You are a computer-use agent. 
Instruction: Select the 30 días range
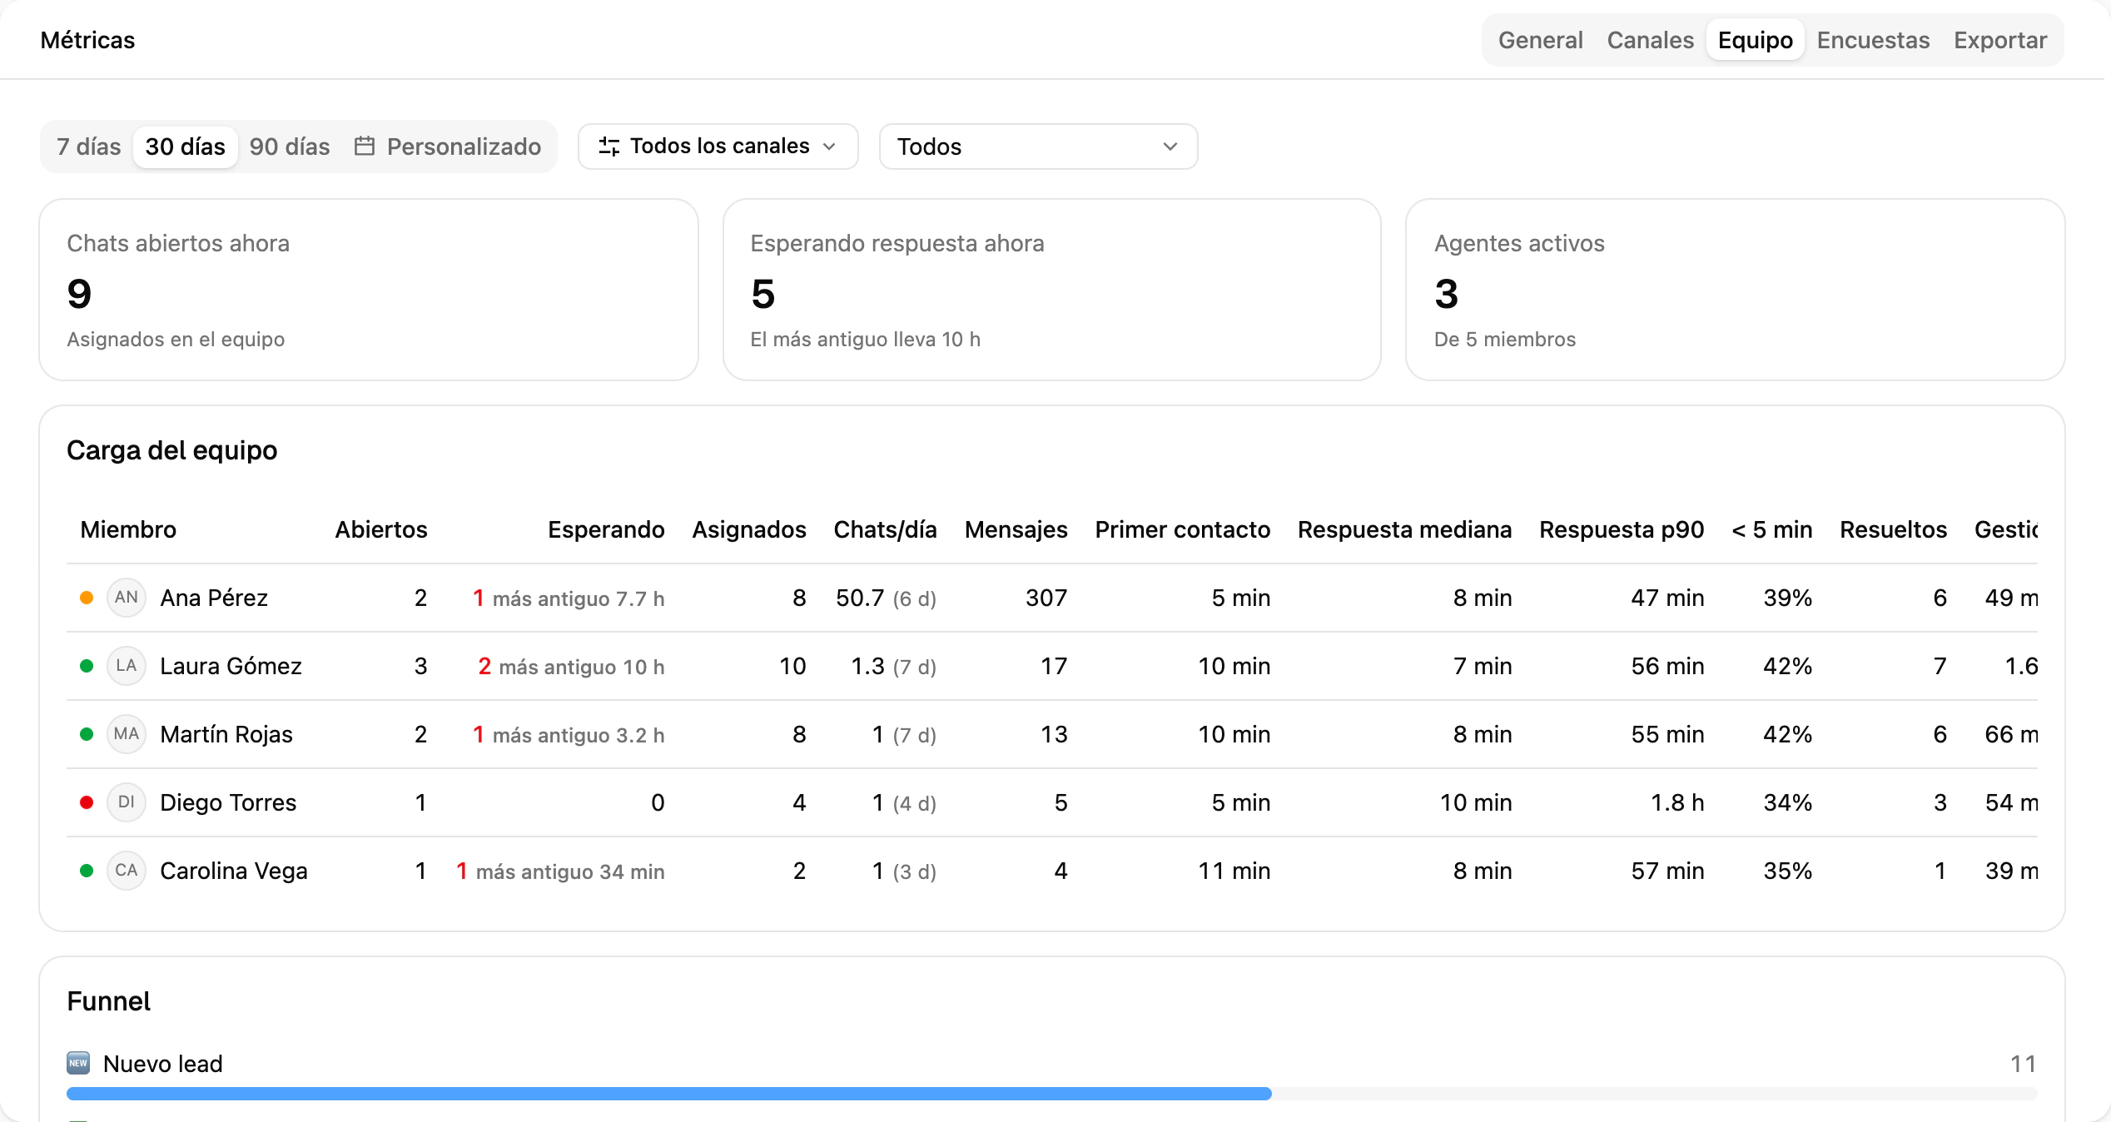coord(185,146)
